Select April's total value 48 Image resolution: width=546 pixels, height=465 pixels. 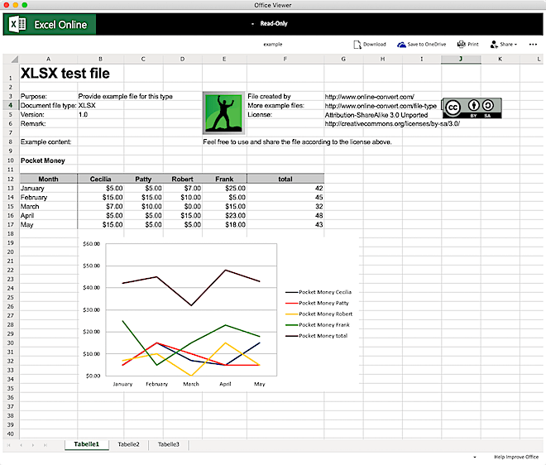285,216
